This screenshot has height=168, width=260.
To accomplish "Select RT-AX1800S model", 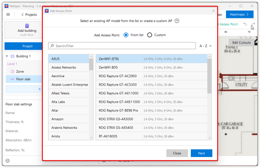I will (151, 136).
